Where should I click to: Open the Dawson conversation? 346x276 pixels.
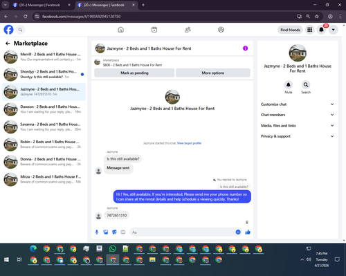point(44,109)
